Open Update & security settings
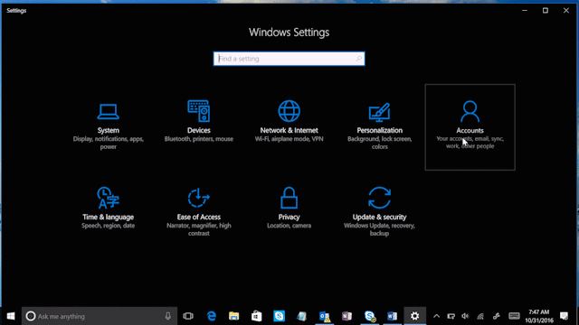Image resolution: width=579 pixels, height=325 pixels. point(380,213)
